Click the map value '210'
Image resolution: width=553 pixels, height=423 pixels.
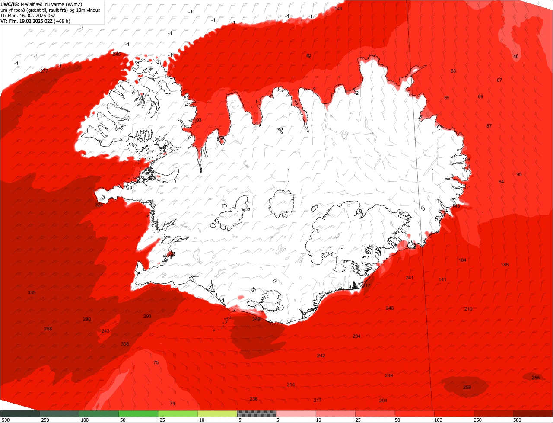468,309
